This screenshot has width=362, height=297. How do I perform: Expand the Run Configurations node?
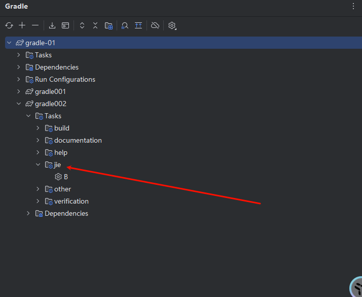pyautogui.click(x=19, y=79)
